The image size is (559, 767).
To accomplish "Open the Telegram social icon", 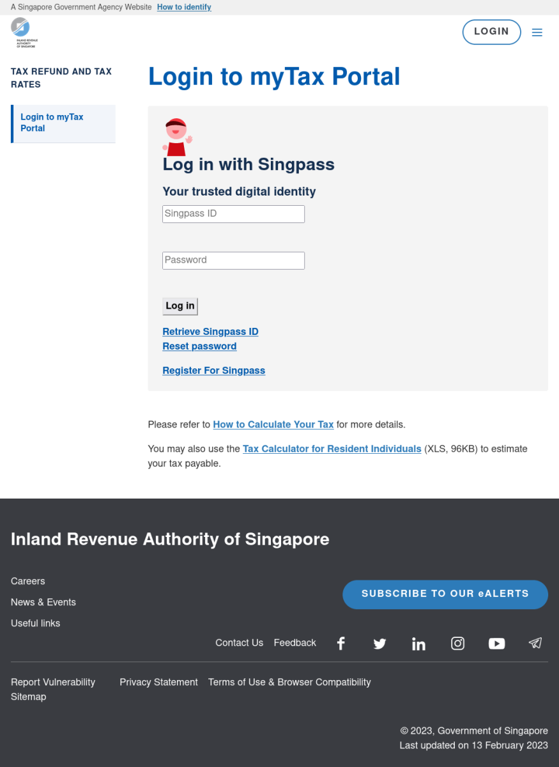I will (x=535, y=644).
